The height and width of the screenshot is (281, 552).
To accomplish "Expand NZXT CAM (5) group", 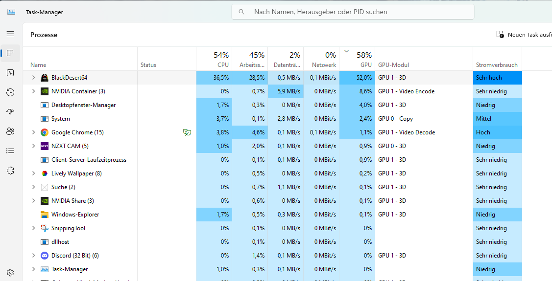I will (33, 146).
